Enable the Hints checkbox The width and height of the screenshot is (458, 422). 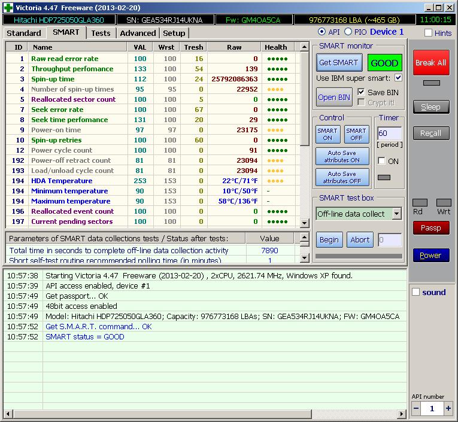pos(428,33)
